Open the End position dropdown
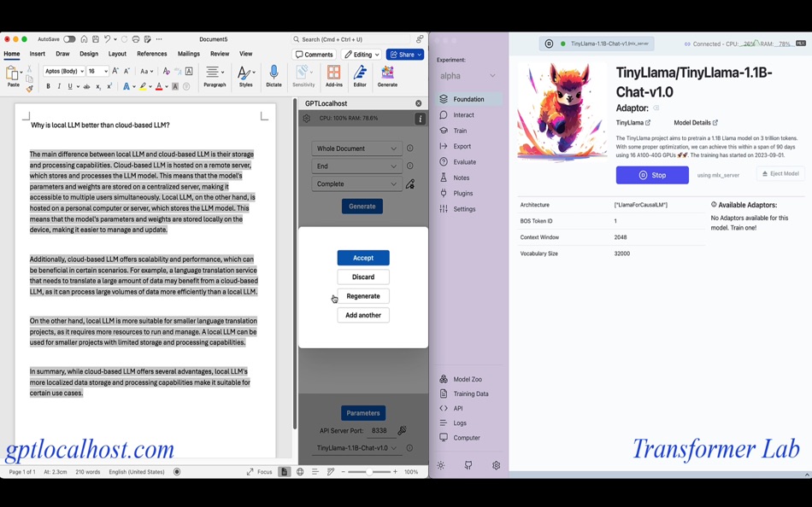 point(356,166)
